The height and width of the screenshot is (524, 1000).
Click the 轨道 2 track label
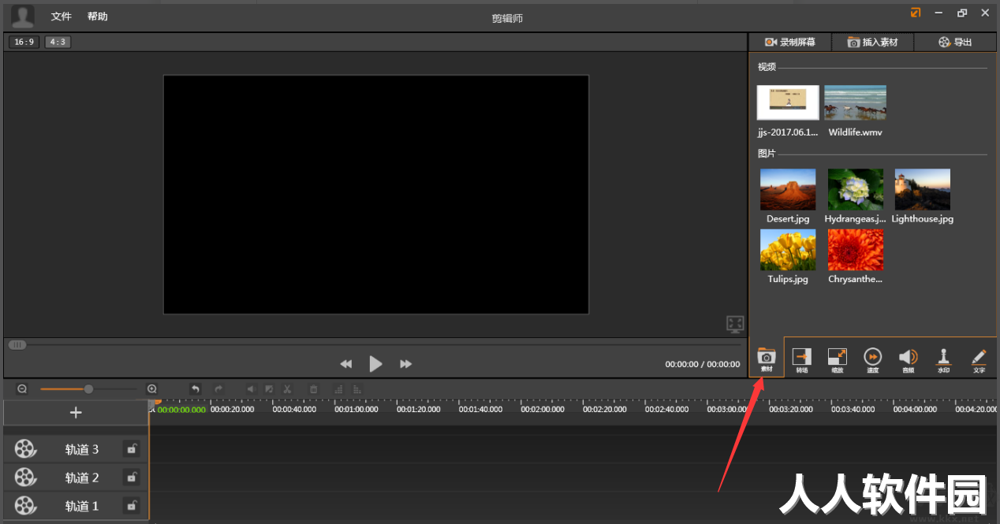(82, 478)
